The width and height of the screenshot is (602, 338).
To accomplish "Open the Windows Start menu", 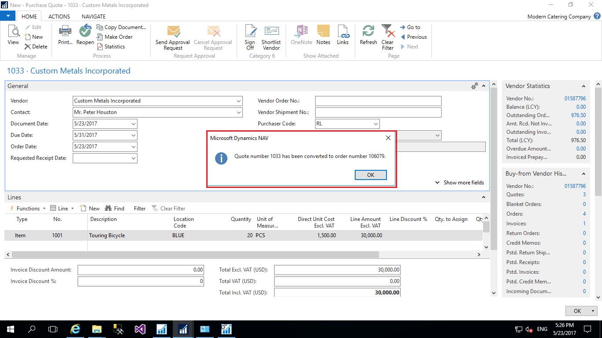I will 11,329.
